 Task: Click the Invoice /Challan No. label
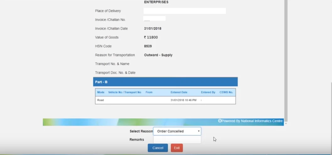tap(110, 20)
